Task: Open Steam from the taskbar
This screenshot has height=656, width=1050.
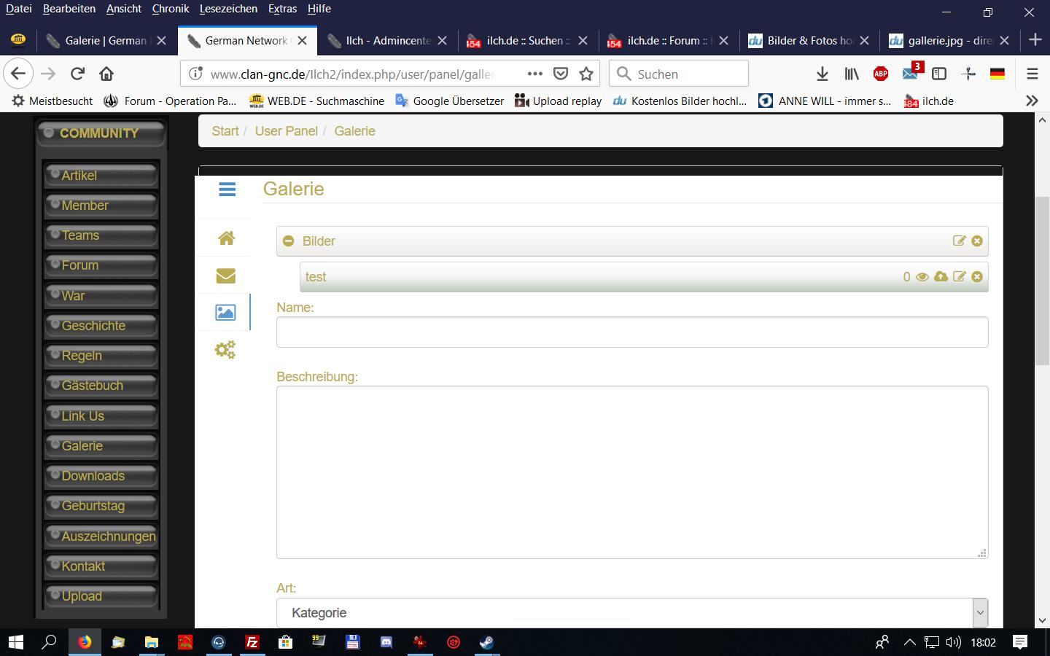Action: point(486,642)
